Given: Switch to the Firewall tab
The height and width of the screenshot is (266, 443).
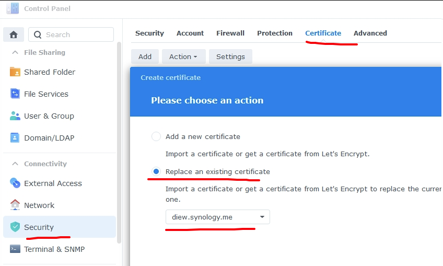Looking at the screenshot, I should coord(230,33).
